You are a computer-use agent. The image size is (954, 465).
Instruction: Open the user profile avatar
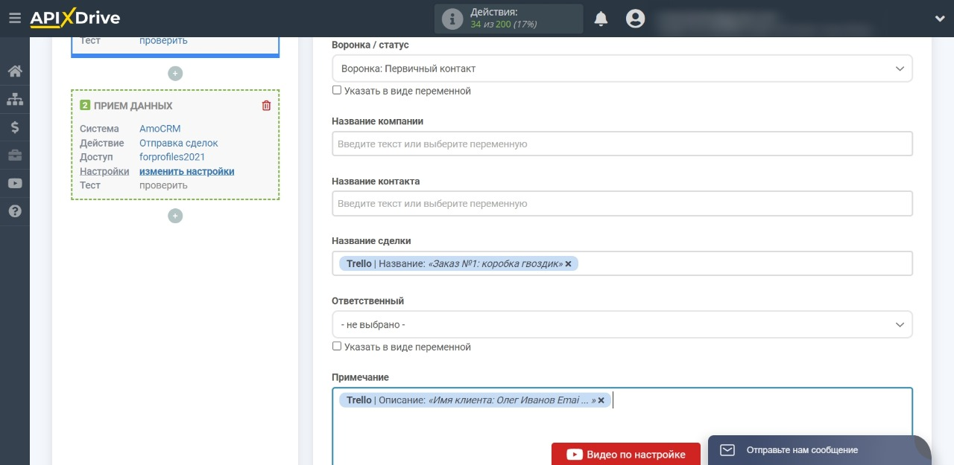[x=635, y=19]
